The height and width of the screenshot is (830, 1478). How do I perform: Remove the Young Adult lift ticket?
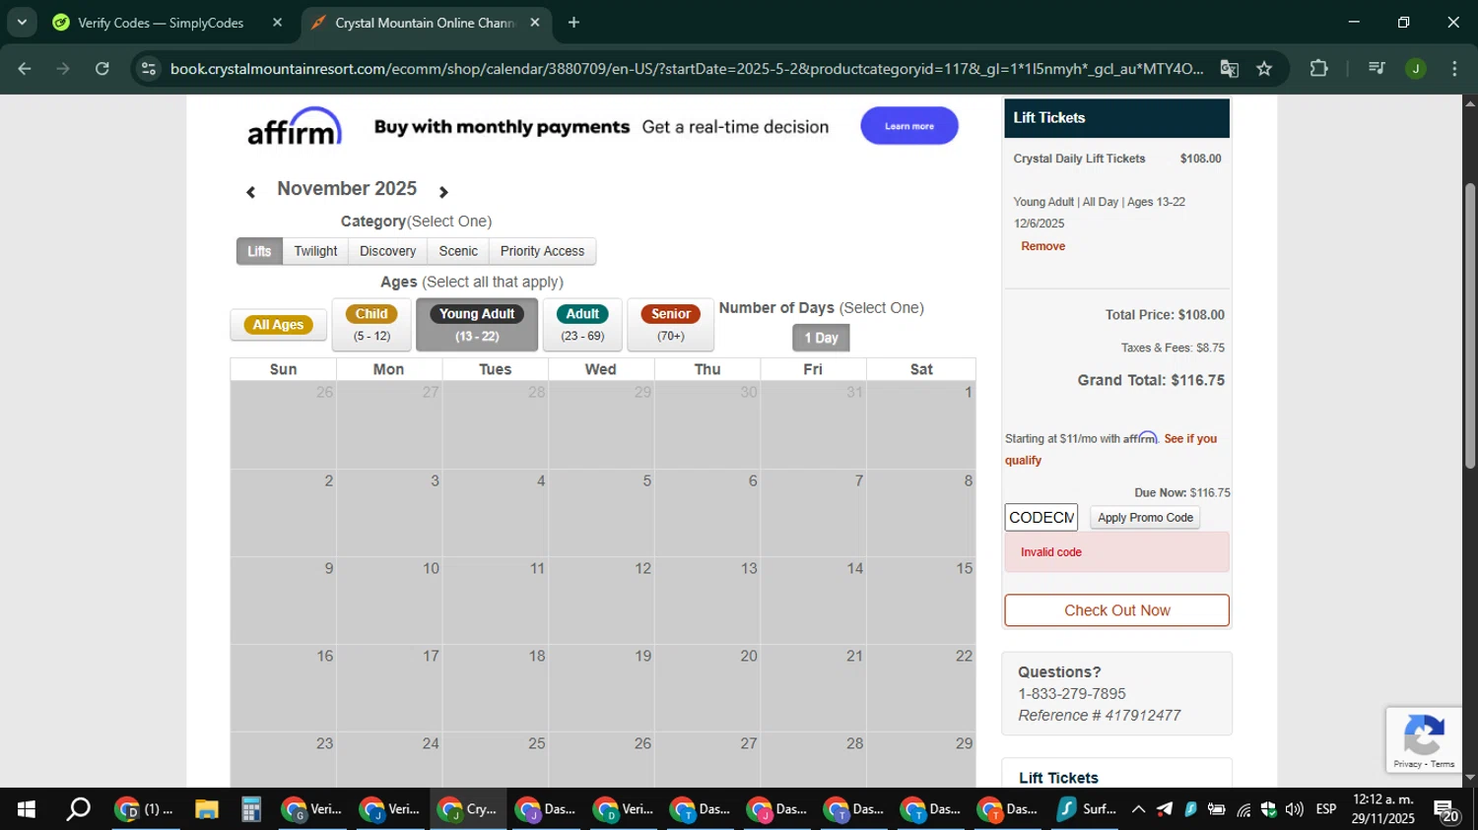tap(1042, 246)
